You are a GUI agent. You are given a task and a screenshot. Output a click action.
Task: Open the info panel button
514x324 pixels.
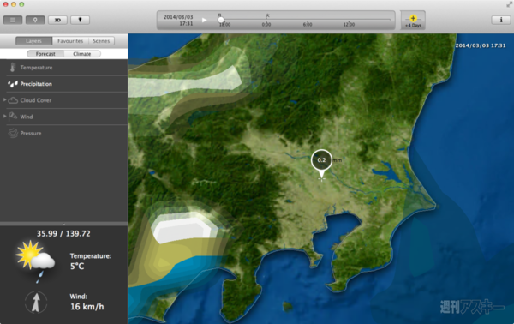[500, 20]
